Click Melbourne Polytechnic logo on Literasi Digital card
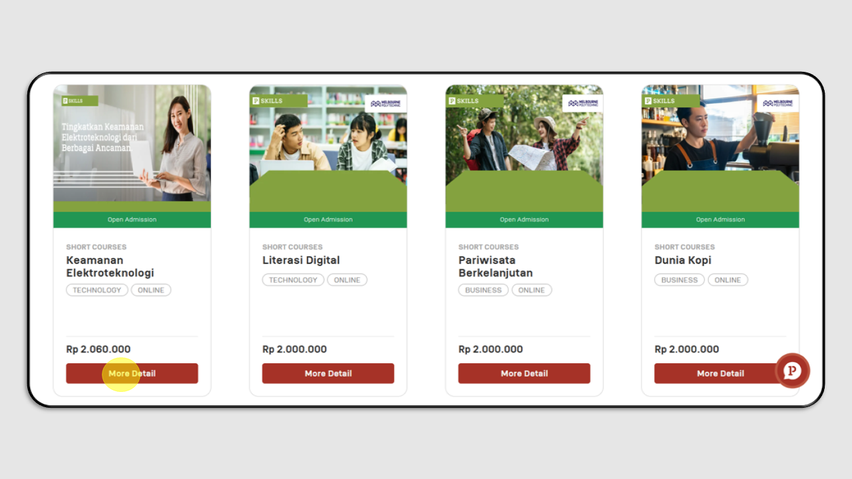The width and height of the screenshot is (852, 479). click(x=385, y=103)
